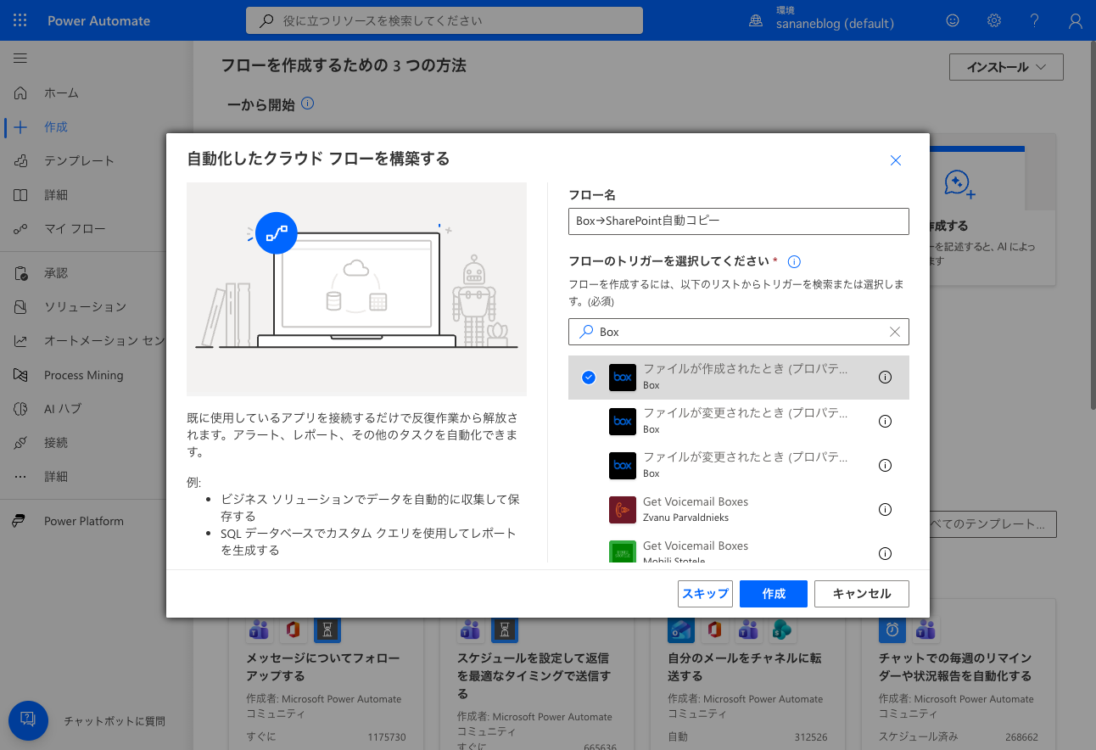The width and height of the screenshot is (1096, 750).
Task: Click the すべてのテンプレート button
Action: pyautogui.click(x=993, y=524)
